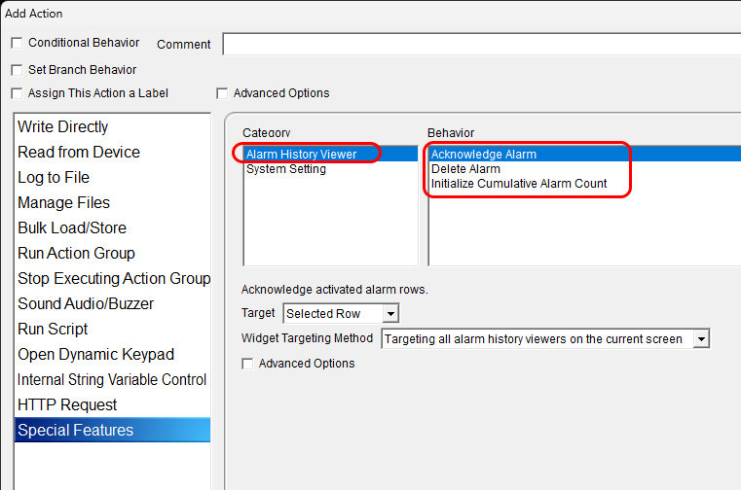Expand the Widget Targeting Method dropdown
The height and width of the screenshot is (490, 741).
700,339
